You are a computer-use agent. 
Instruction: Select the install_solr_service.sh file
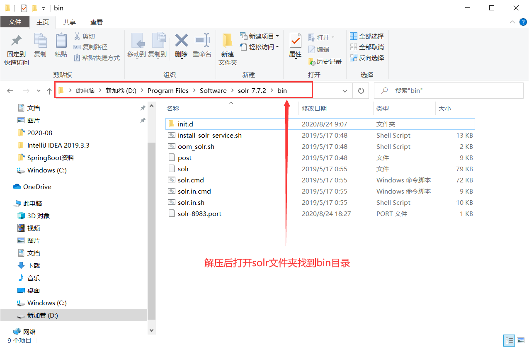320,135
